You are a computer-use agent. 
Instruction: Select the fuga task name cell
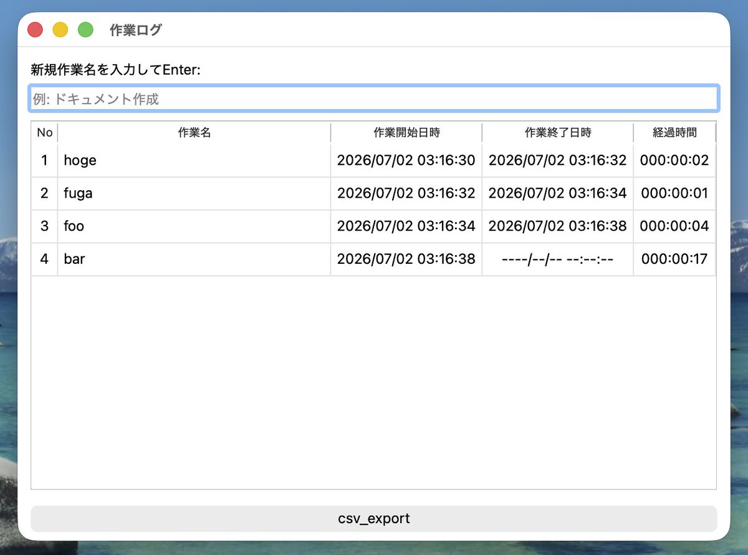click(194, 193)
